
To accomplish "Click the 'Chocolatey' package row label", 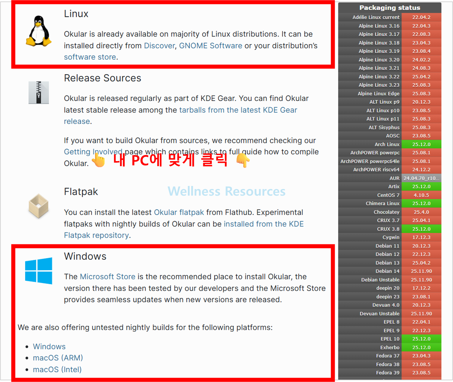I will [x=387, y=212].
